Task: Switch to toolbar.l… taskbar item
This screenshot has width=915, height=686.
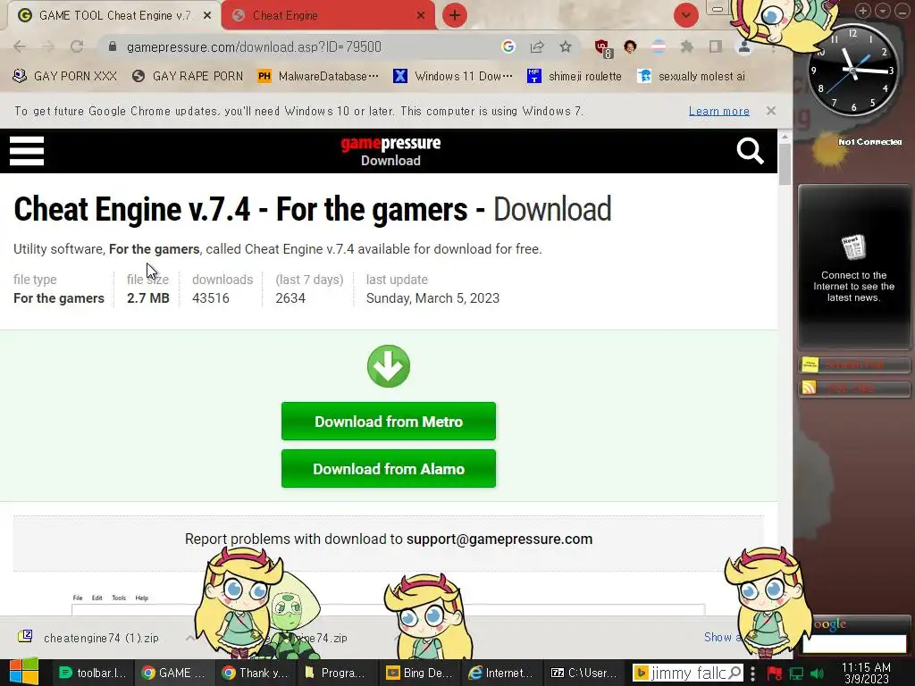Action: point(93,673)
